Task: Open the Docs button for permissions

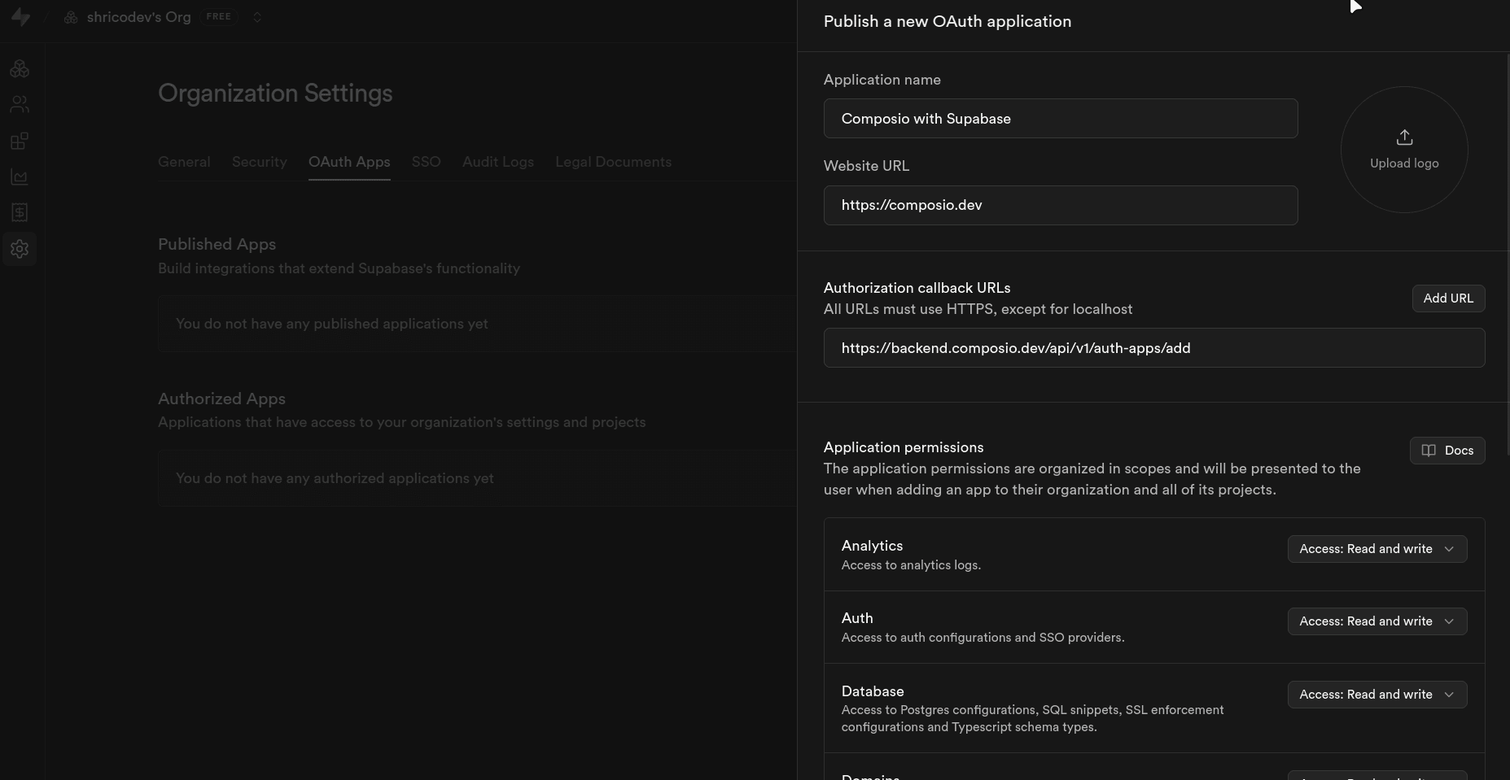Action: tap(1447, 451)
